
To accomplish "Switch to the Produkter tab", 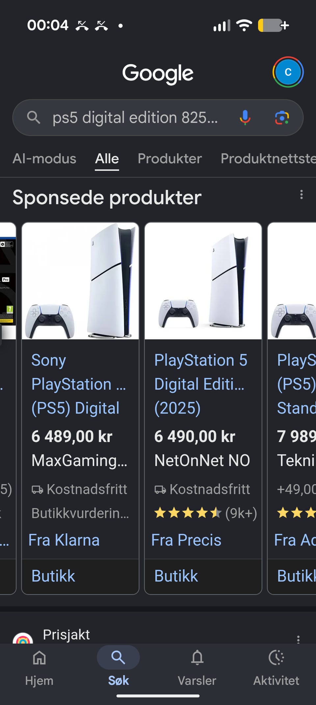I will click(x=170, y=159).
